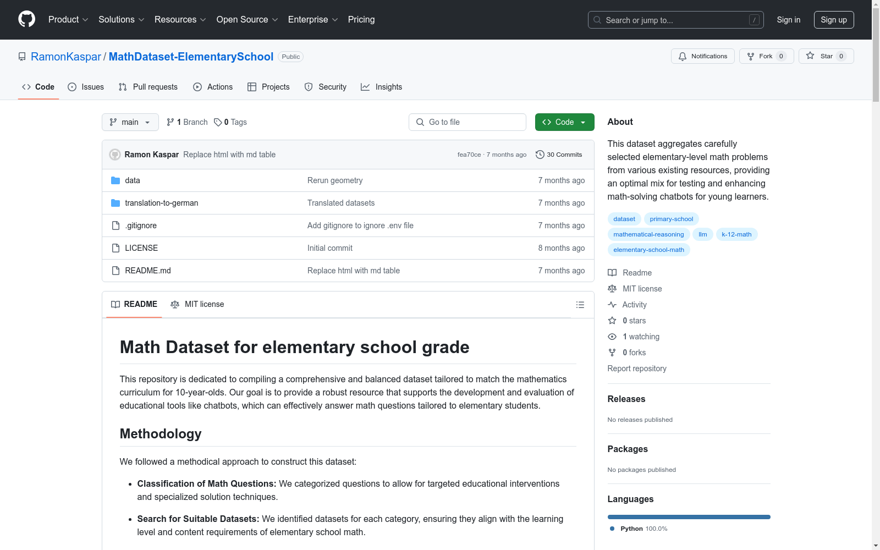The image size is (880, 550).
Task: Click the star icon in Star button
Action: 810,56
